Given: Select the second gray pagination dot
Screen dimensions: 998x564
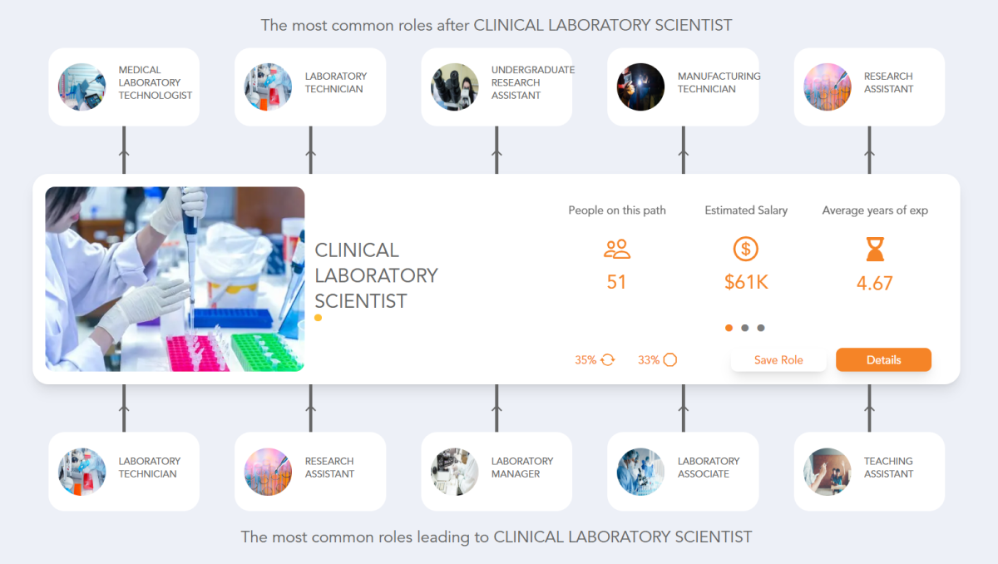Looking at the screenshot, I should (x=744, y=328).
